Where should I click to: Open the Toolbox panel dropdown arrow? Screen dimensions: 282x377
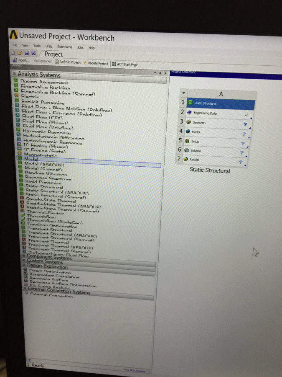coord(155,72)
